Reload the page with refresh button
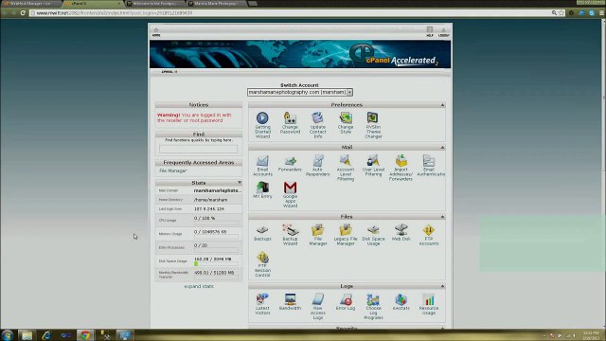The image size is (606, 341). (23, 12)
